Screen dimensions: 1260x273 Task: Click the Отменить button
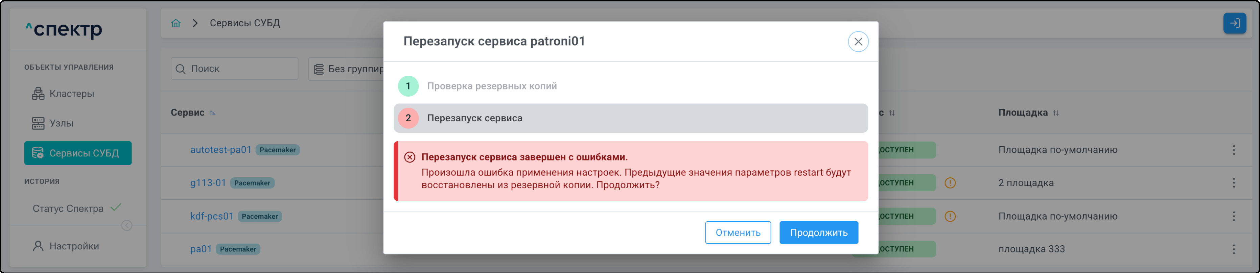pyautogui.click(x=738, y=232)
